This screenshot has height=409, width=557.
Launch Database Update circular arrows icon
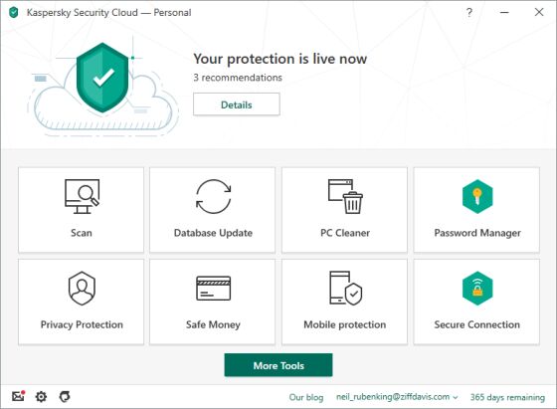tap(214, 196)
